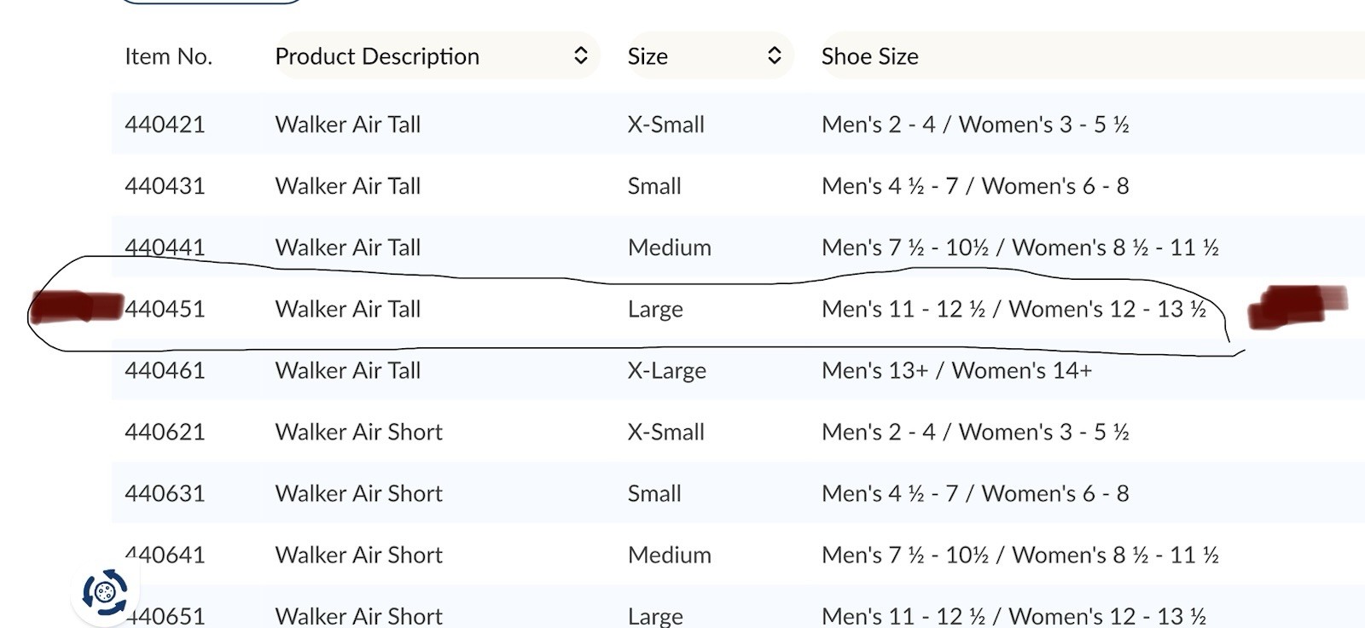Select X-Large size cell

click(667, 370)
